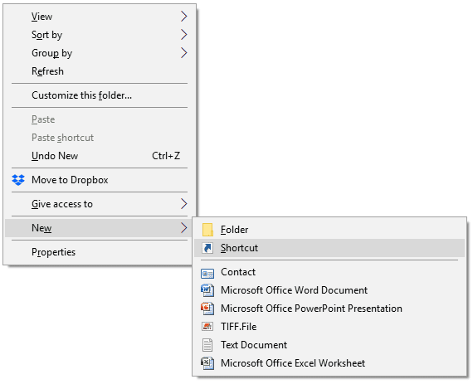The width and height of the screenshot is (473, 384).
Task: Click the Dropbox logo icon
Action: (18, 180)
